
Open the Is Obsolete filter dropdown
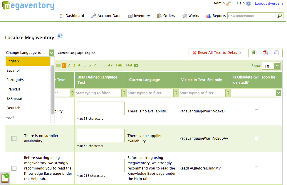tap(278, 93)
